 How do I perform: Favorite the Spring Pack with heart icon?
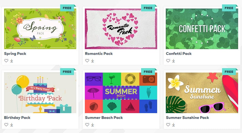click(x=6, y=61)
